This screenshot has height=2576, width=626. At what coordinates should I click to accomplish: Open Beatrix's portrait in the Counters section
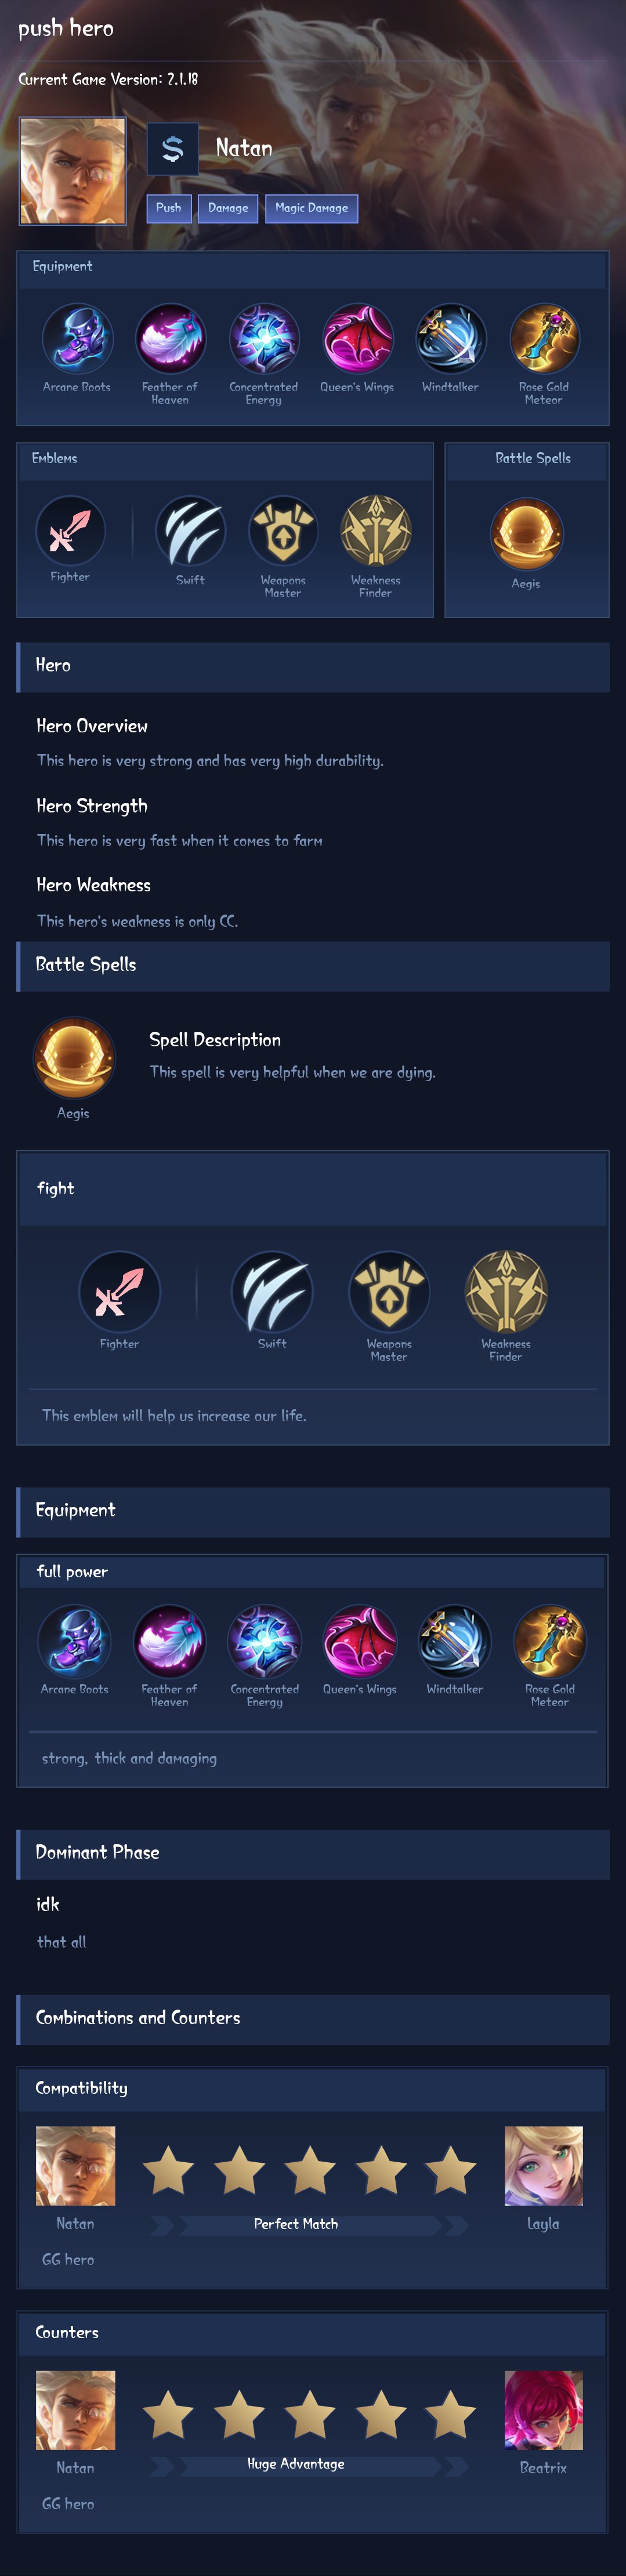tap(543, 2411)
